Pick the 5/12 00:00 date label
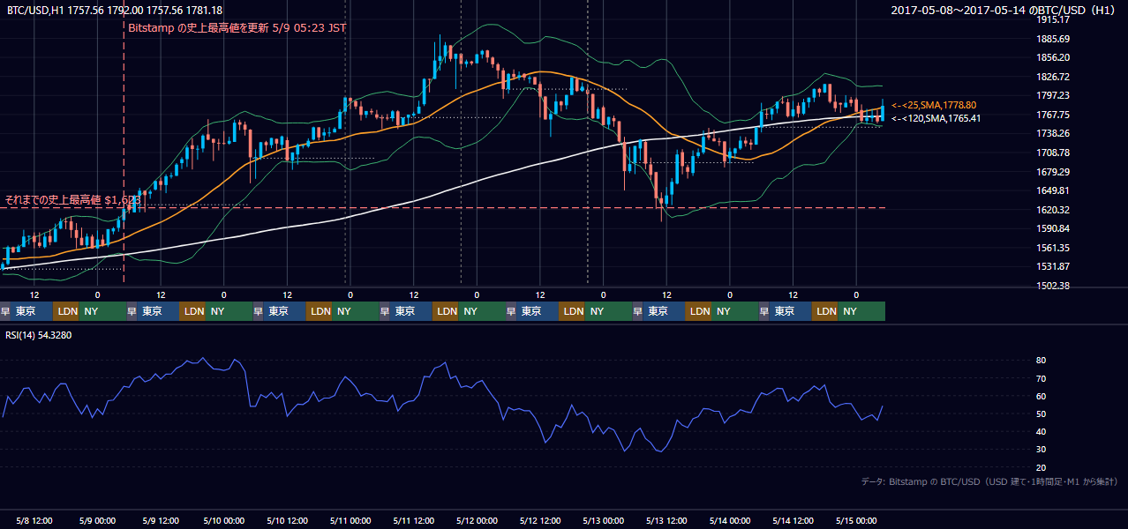 click(477, 520)
